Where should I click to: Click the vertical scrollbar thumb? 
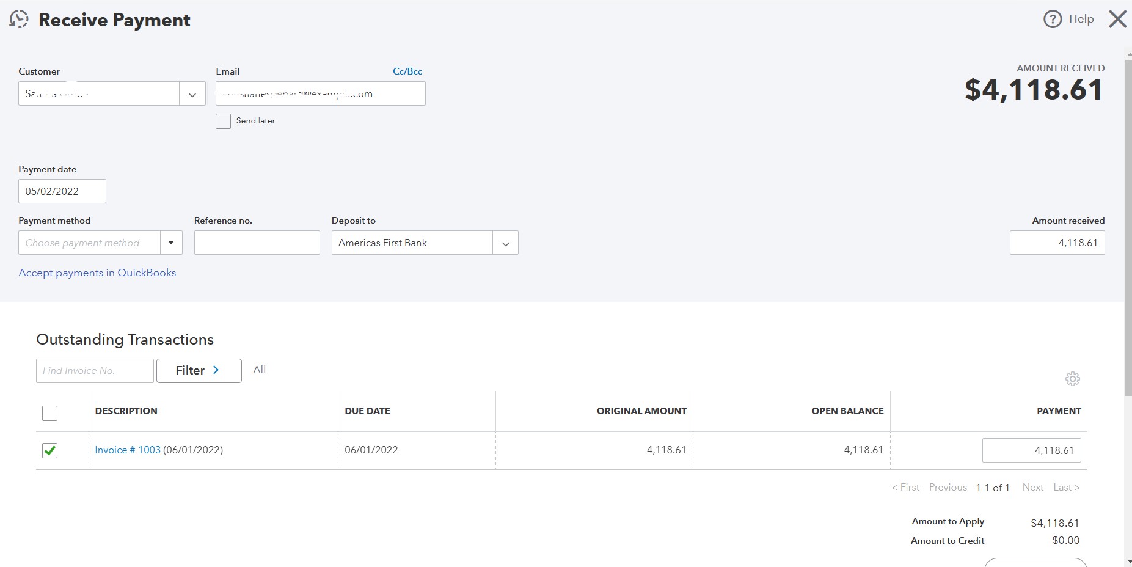point(1127,214)
